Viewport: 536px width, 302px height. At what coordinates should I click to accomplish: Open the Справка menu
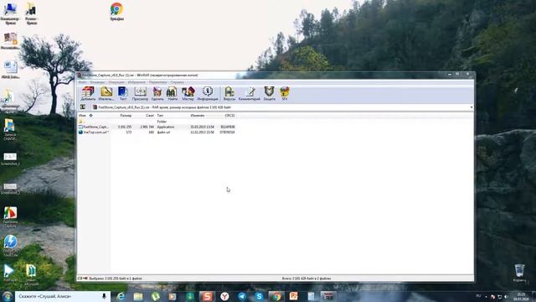(177, 82)
